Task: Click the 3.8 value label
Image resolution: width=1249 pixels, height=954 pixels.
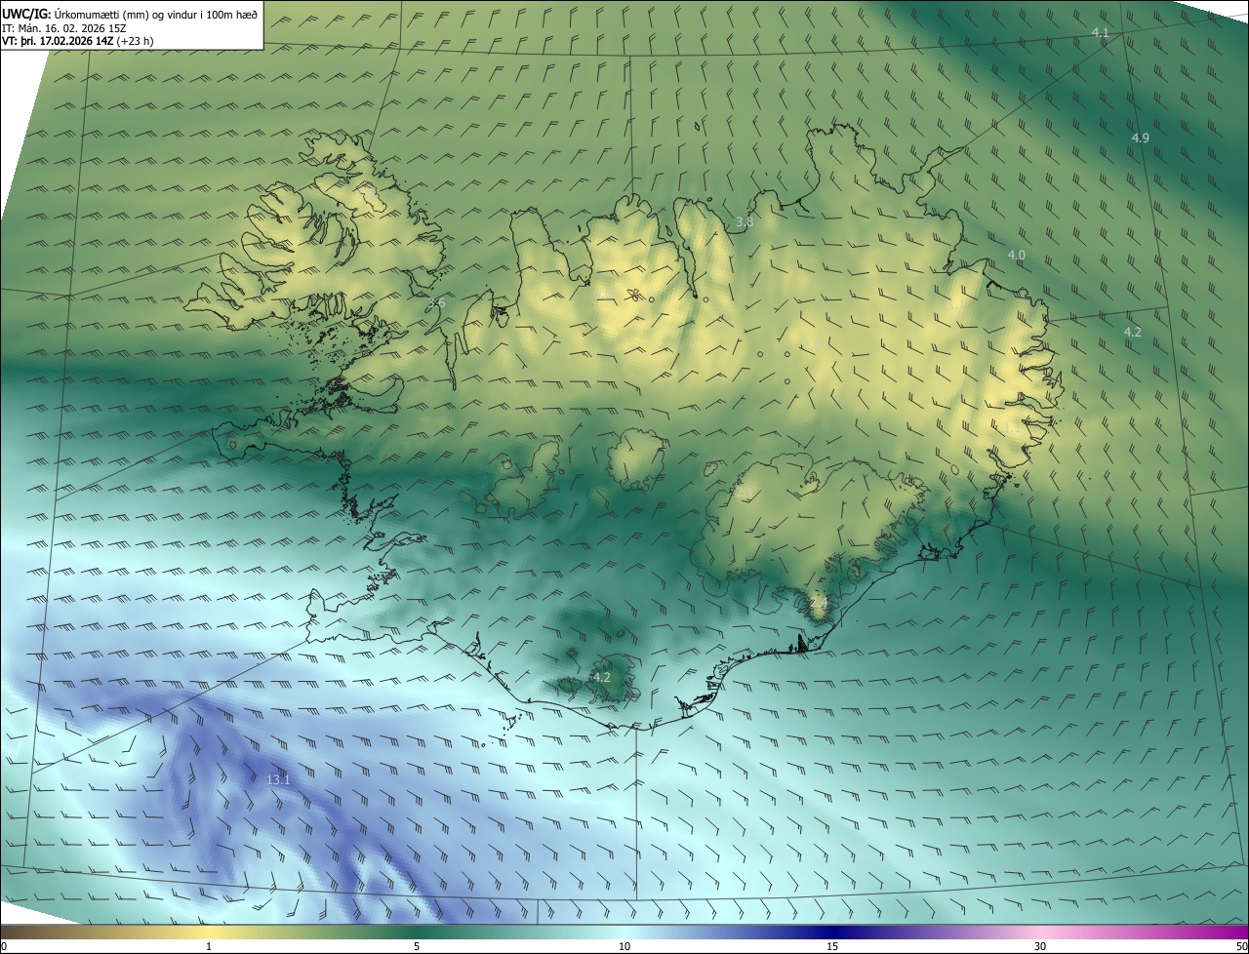Action: 745,222
